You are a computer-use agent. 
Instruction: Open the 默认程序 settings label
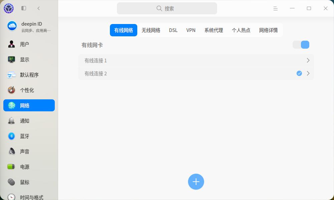pyautogui.click(x=29, y=75)
